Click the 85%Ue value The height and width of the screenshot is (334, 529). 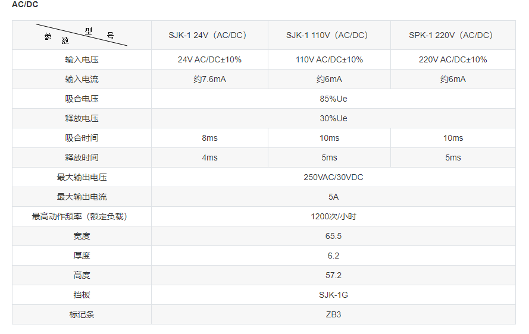point(333,99)
